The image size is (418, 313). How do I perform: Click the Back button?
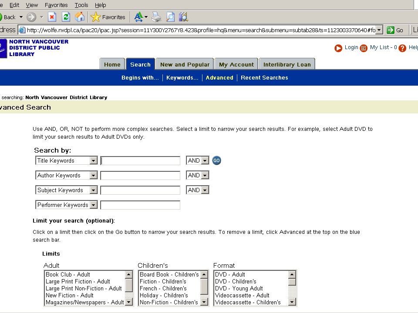[8, 17]
